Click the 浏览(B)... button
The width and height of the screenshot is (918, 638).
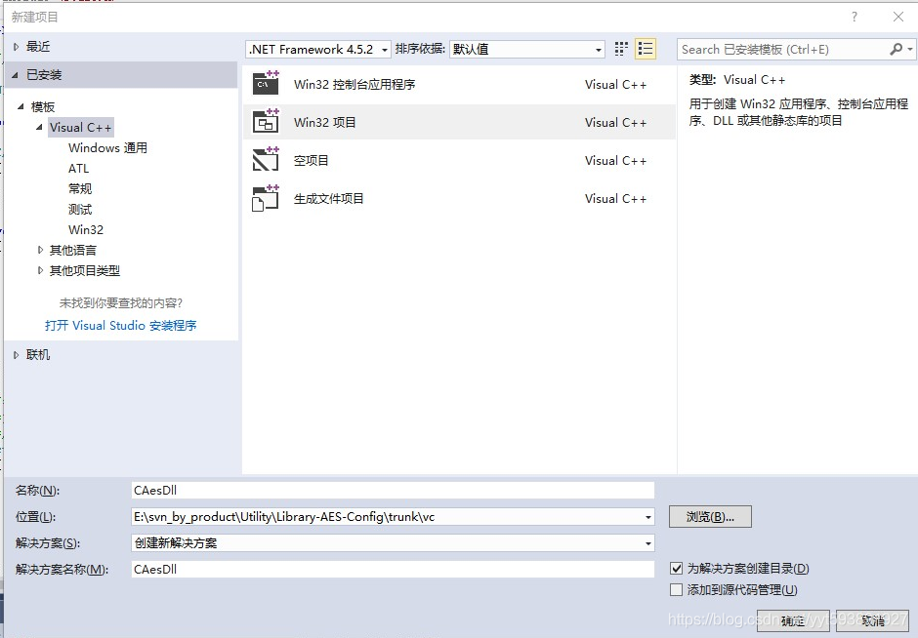click(710, 516)
